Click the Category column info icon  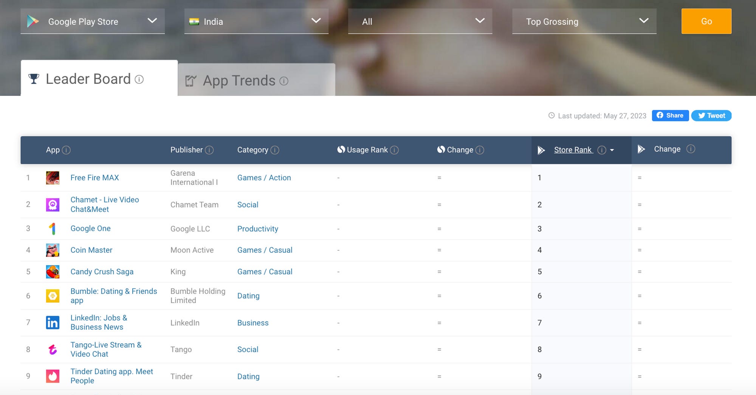point(275,150)
